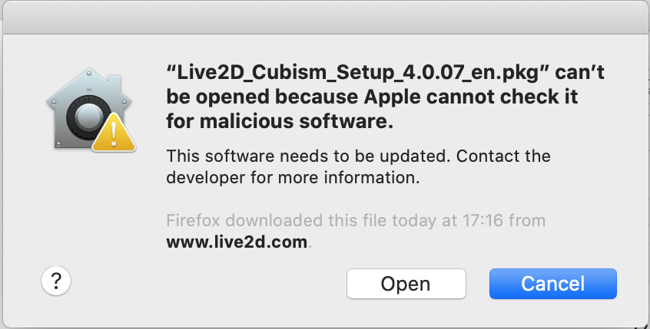The image size is (650, 329).
Task: Click 'be opened because Apple cannot check it' line
Action: coord(373,97)
